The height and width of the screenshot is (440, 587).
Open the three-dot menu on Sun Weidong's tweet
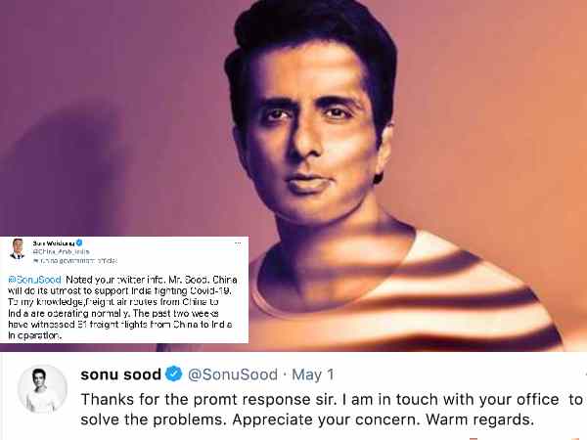pos(238,243)
